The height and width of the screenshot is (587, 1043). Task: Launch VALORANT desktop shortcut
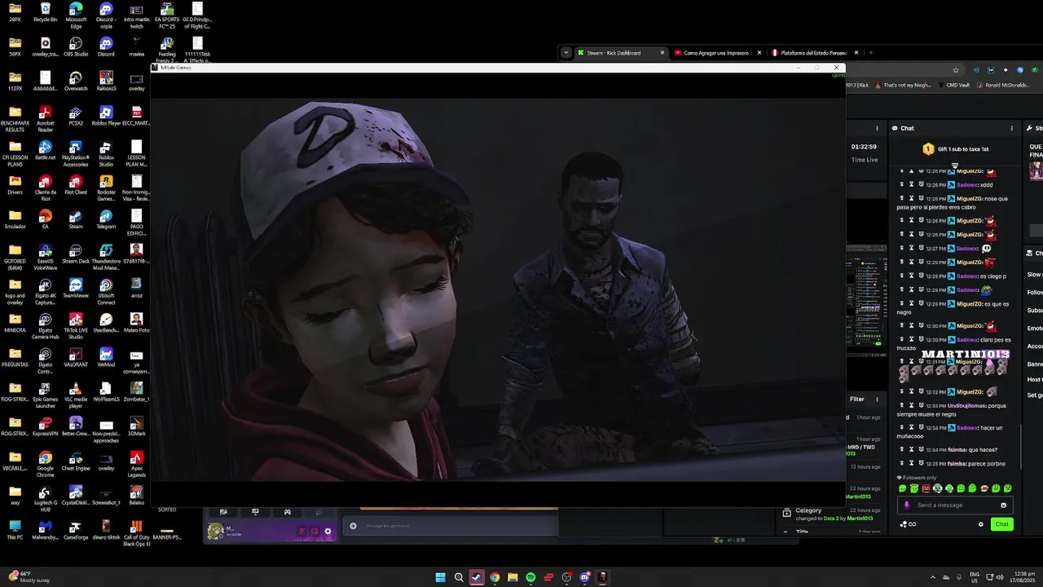(x=76, y=357)
